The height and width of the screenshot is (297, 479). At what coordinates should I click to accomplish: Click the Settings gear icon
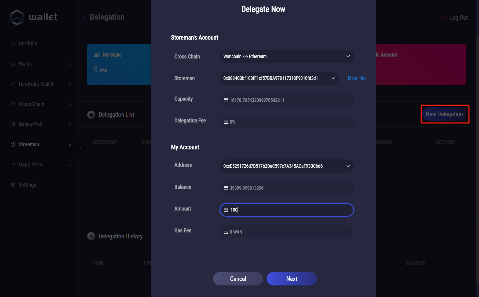(x=13, y=185)
